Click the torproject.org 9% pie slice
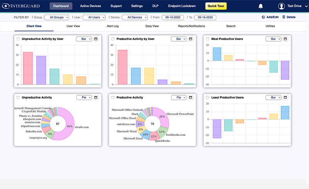The height and width of the screenshot is (189, 309). click(50, 134)
